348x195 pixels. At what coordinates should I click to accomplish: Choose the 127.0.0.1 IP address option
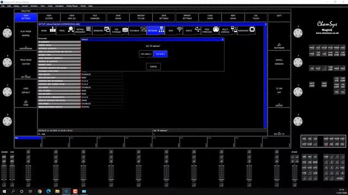[x=160, y=54]
